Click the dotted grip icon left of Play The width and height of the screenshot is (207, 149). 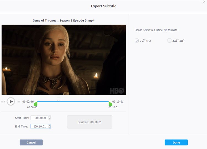[x=3, y=101]
